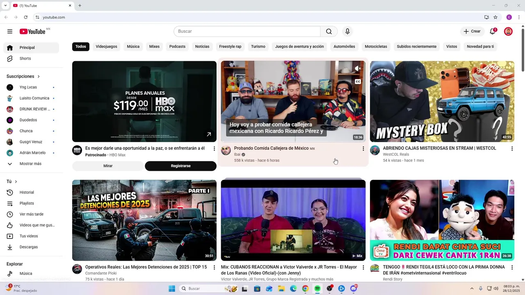
Task: Open Las Mejores Detenciones thumbnail
Action: point(144,220)
